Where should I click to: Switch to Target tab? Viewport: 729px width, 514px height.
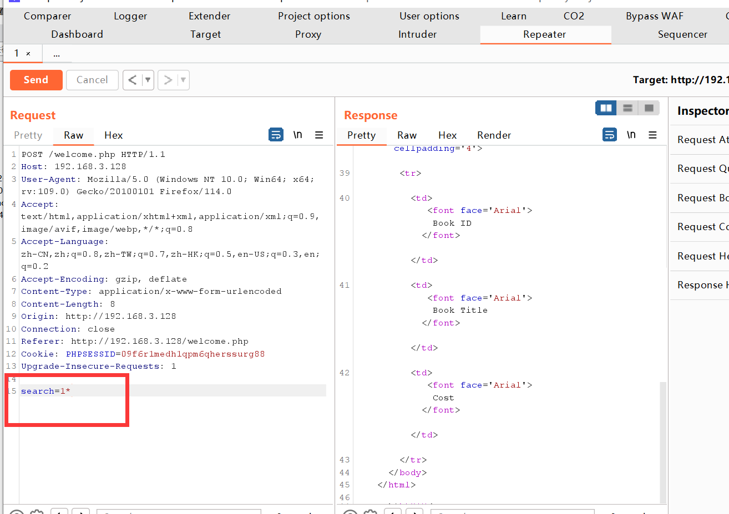pyautogui.click(x=205, y=34)
